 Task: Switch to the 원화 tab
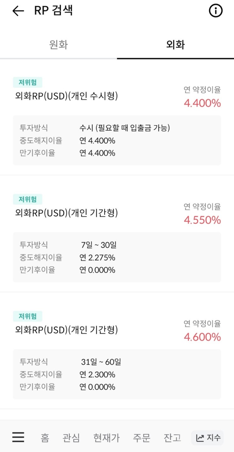59,45
